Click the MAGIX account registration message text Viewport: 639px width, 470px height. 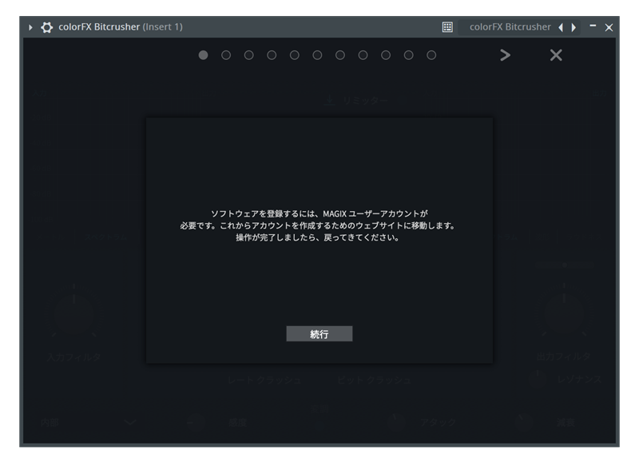pos(318,225)
